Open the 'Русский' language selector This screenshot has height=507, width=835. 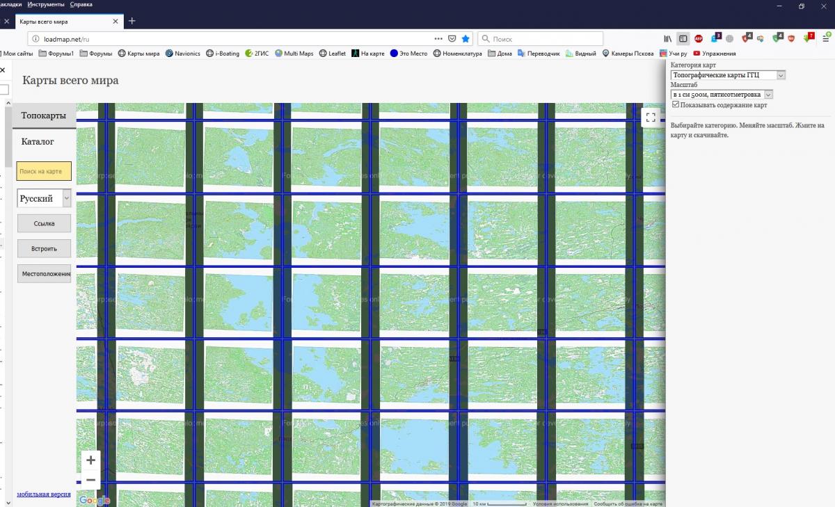coord(44,199)
